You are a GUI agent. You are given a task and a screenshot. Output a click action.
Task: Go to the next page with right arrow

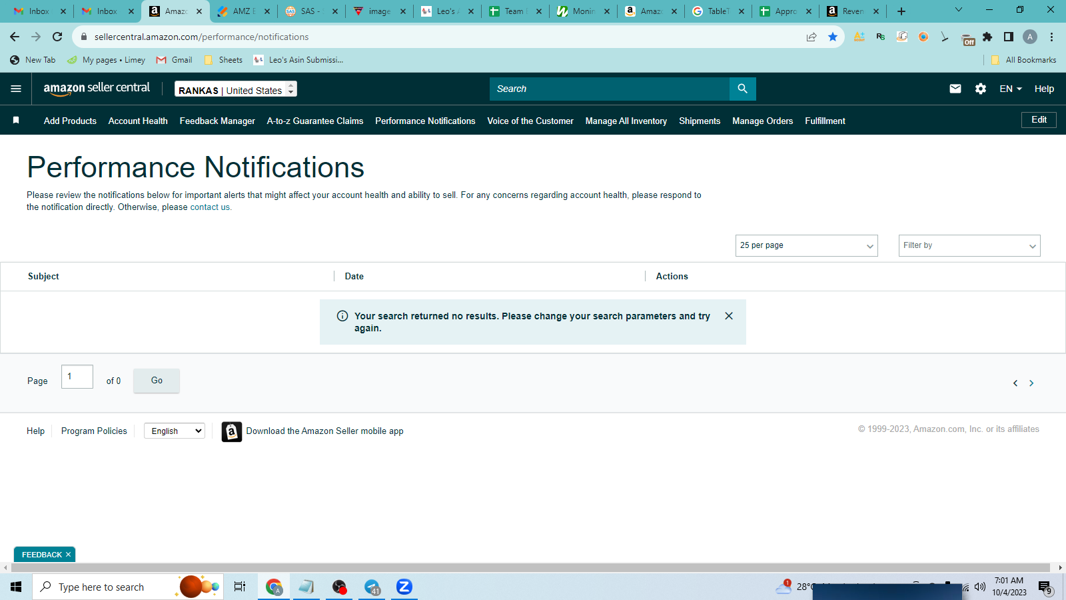[x=1031, y=383]
